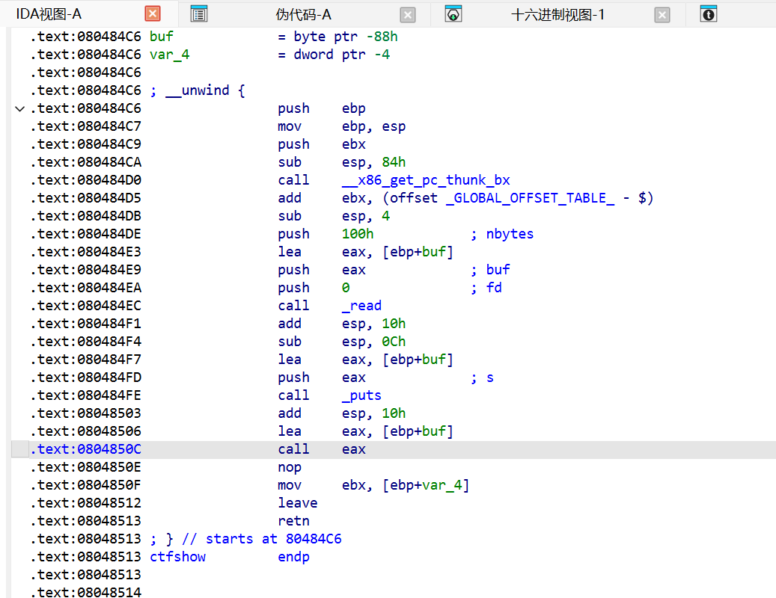Close the 十六进制视图-1 tab
The image size is (776, 598).
[x=662, y=15]
